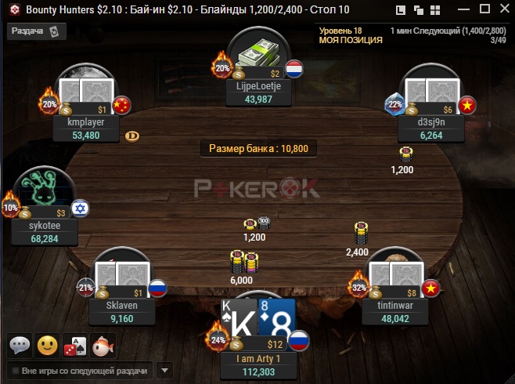Switch to stacked window layout icon
This screenshot has width=515, height=384.
(401, 10)
